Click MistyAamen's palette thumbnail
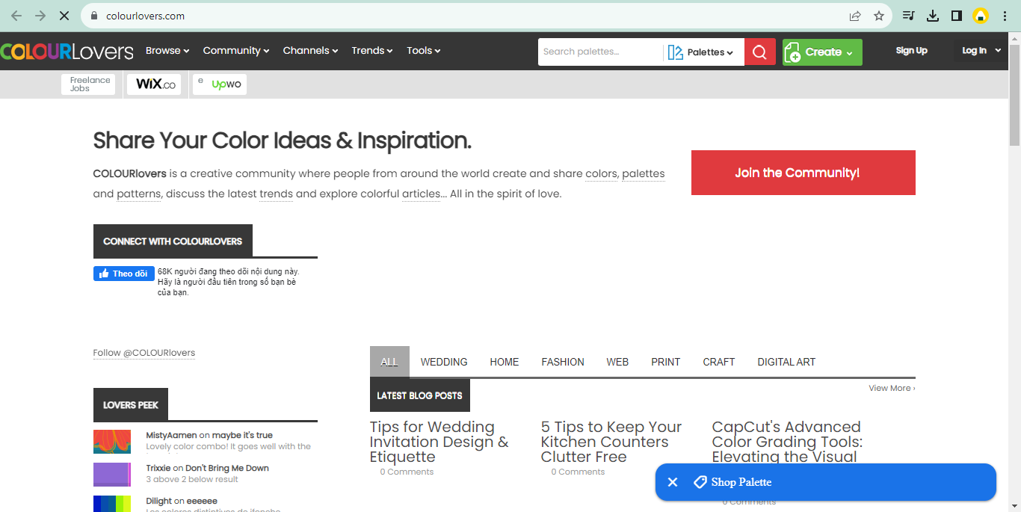The width and height of the screenshot is (1021, 512). tap(112, 442)
